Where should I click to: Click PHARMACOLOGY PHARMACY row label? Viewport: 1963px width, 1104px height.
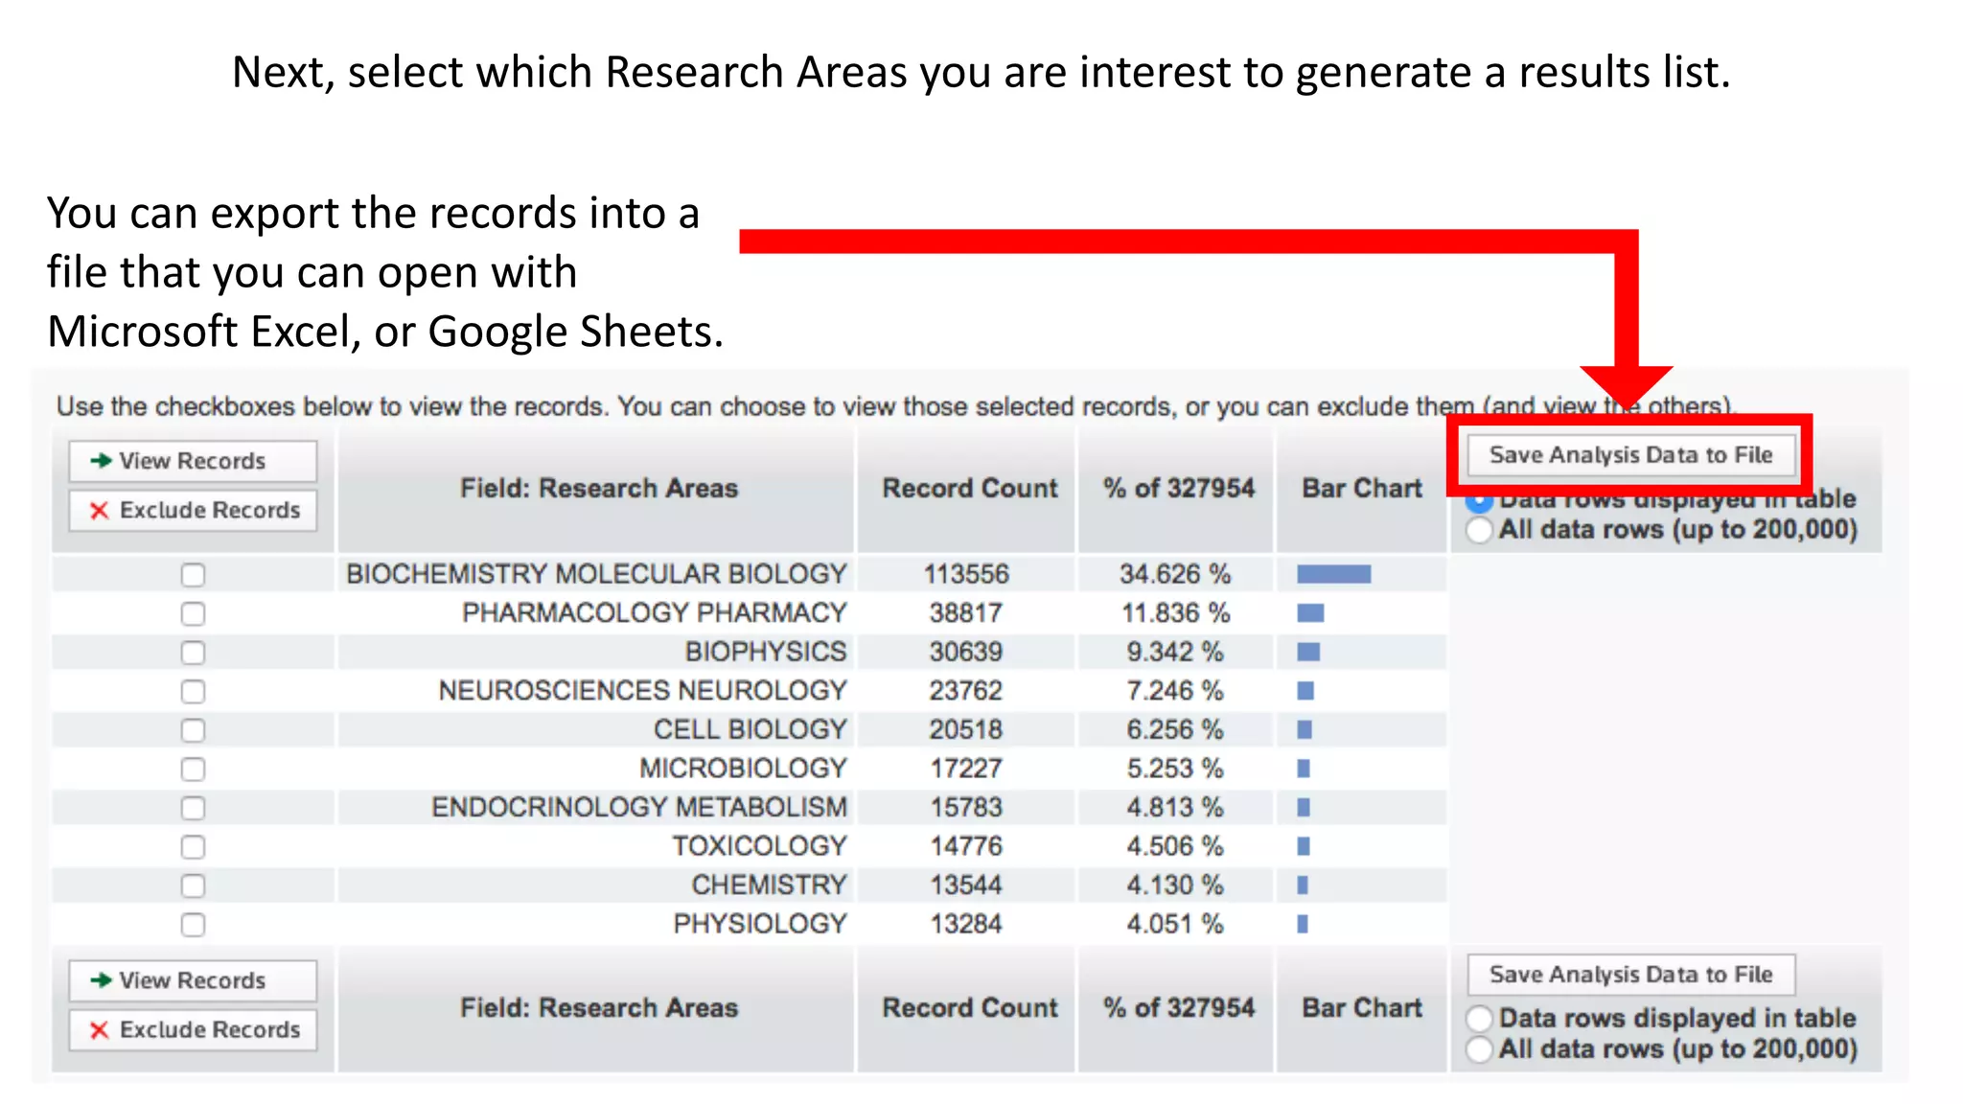tap(655, 612)
